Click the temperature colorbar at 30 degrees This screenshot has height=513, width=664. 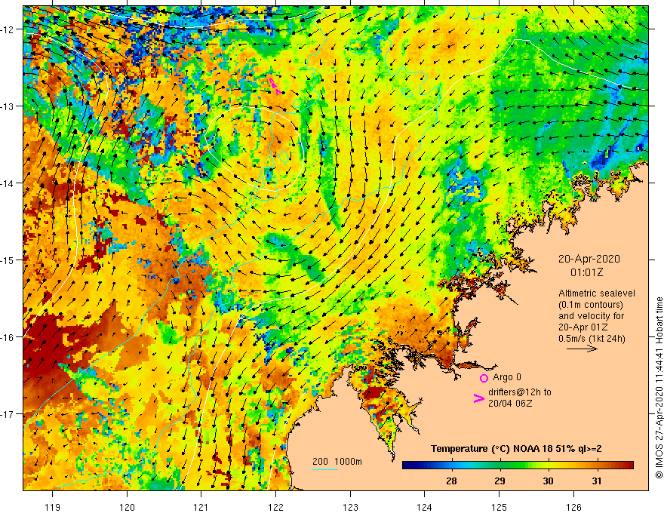coord(548,465)
